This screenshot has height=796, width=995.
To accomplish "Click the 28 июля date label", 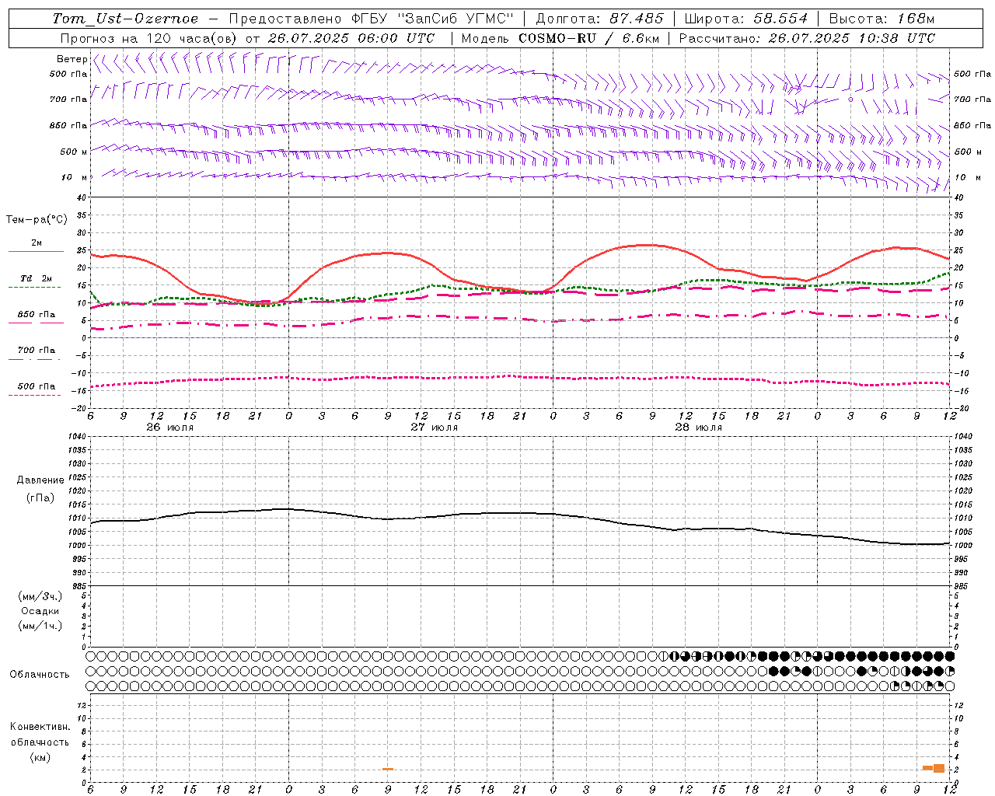I will [699, 428].
